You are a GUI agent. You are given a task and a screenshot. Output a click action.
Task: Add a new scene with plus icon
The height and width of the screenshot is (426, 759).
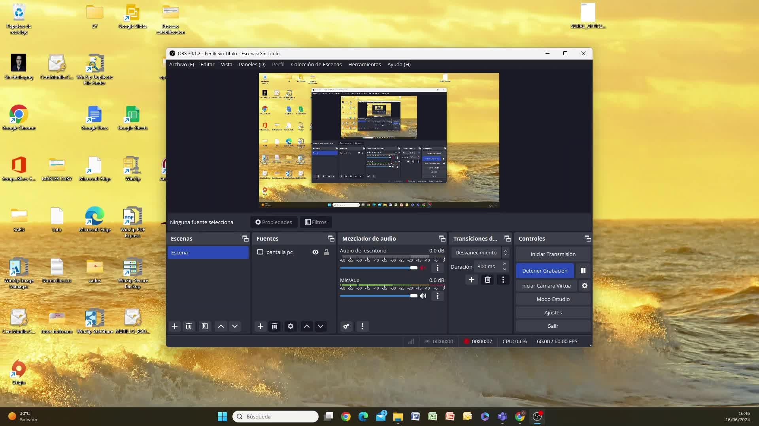(x=175, y=326)
